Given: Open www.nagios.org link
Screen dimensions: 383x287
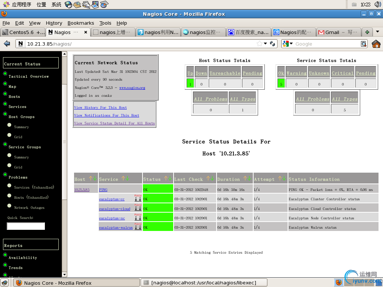Looking at the screenshot, I should pos(132,87).
